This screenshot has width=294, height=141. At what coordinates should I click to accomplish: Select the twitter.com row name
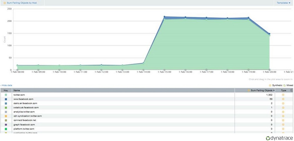tap(19, 95)
